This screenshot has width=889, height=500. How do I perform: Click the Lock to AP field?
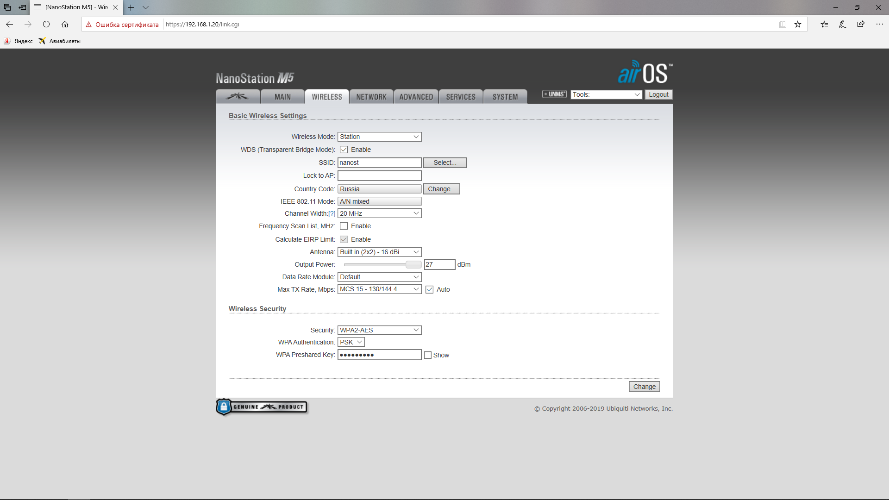click(x=379, y=175)
